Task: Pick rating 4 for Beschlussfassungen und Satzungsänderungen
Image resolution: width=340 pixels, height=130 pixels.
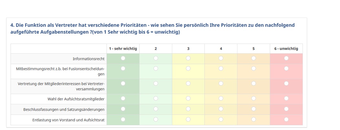Action: (221, 109)
